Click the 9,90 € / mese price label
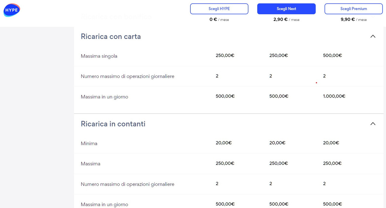The image size is (386, 208). coord(353,20)
